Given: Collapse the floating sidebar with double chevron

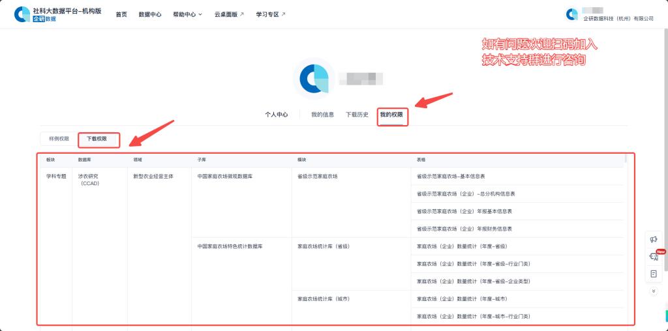Looking at the screenshot, I should pyautogui.click(x=654, y=291).
